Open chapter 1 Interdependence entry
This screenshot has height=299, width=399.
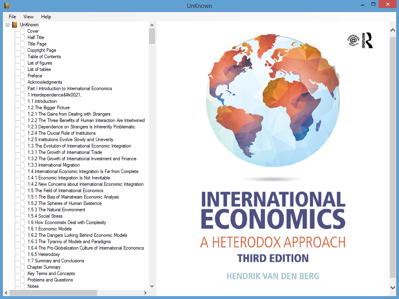pos(54,95)
